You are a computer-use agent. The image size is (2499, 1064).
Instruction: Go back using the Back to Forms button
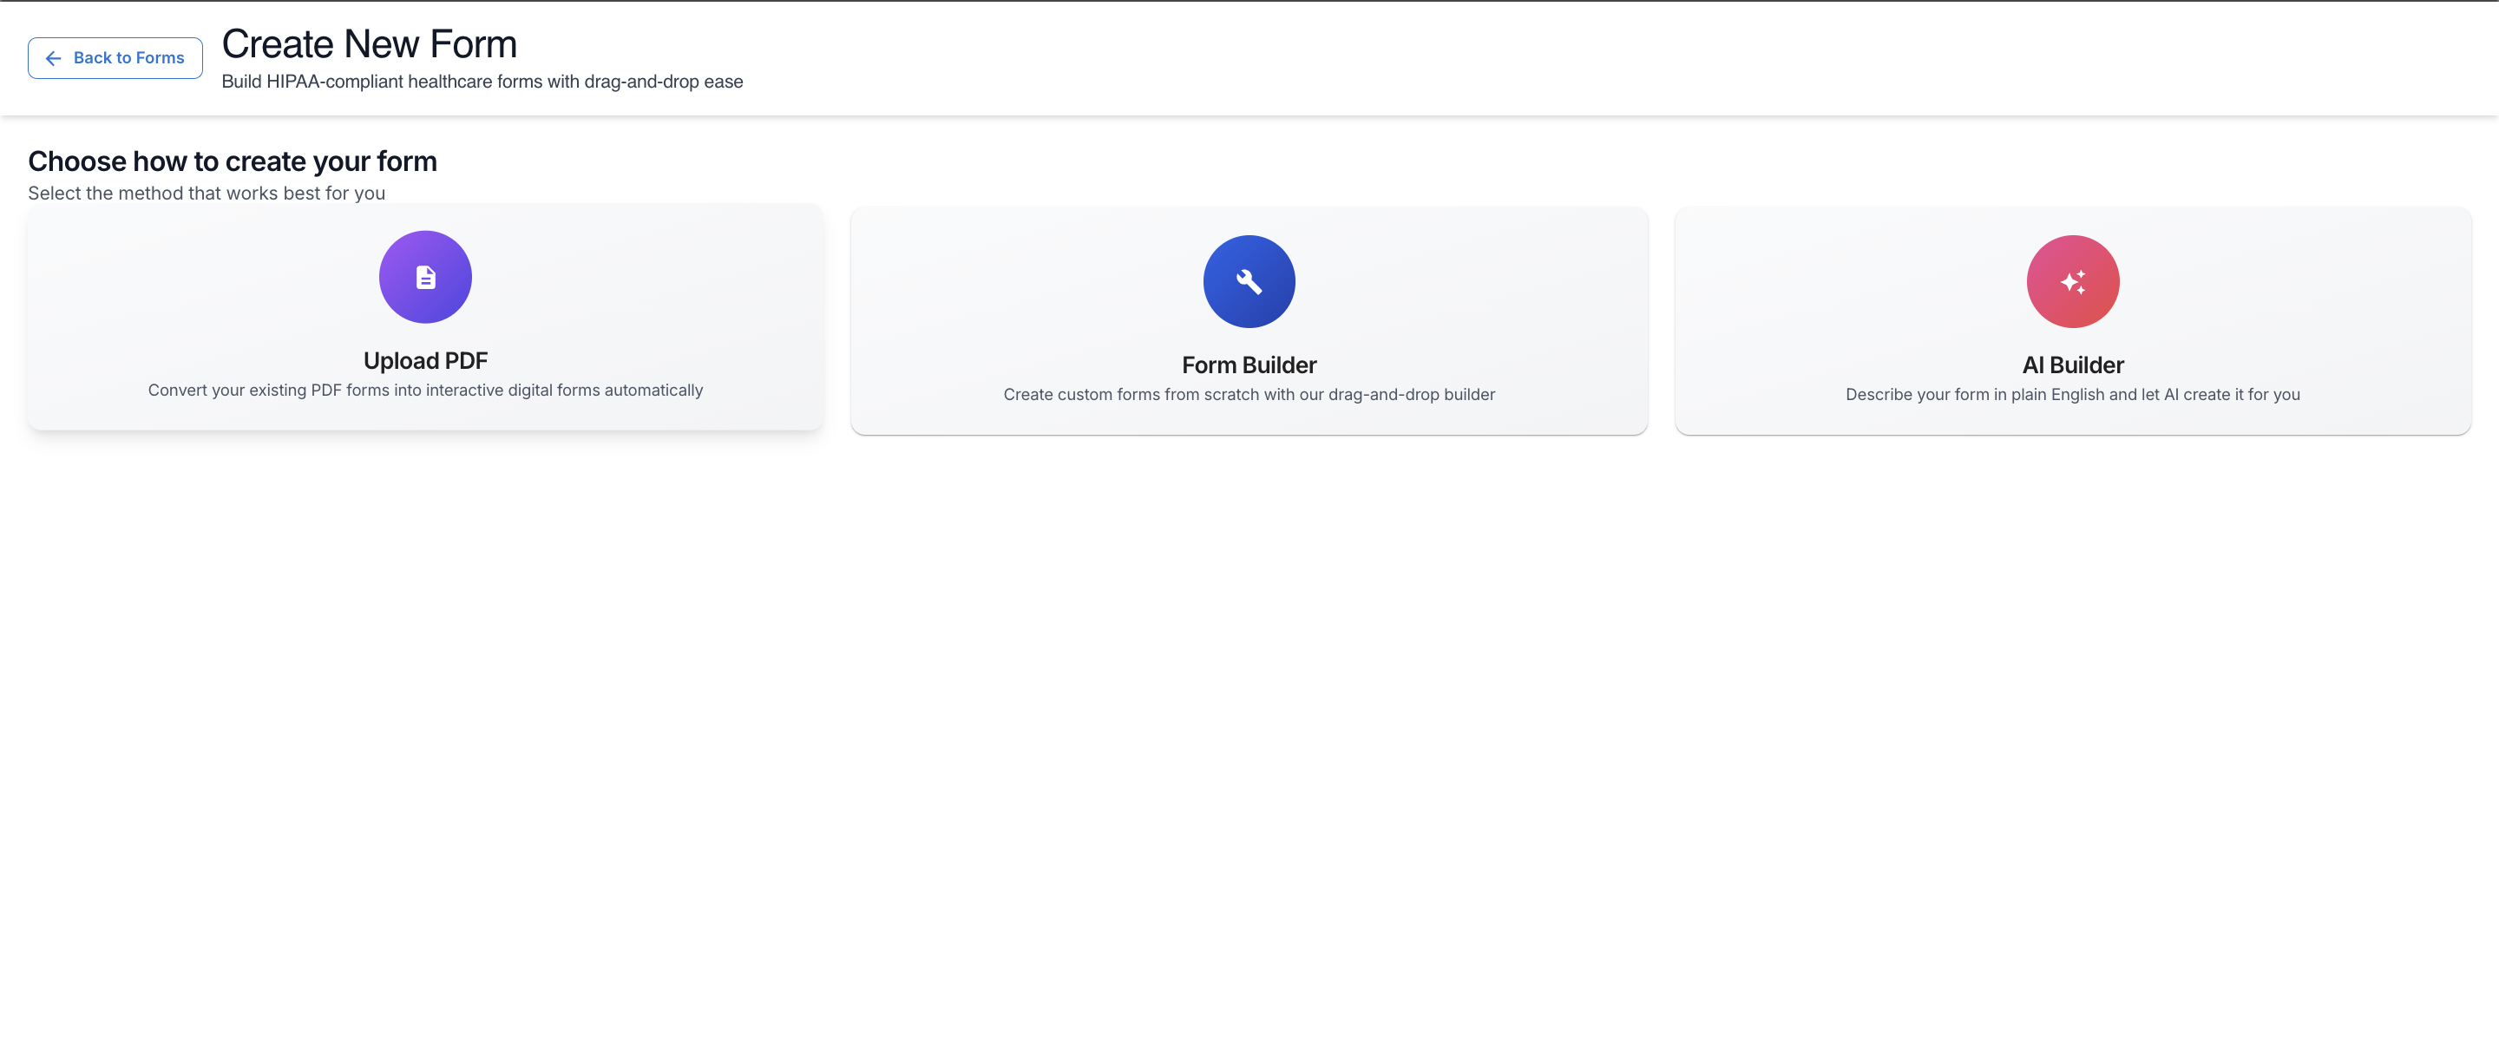115,58
